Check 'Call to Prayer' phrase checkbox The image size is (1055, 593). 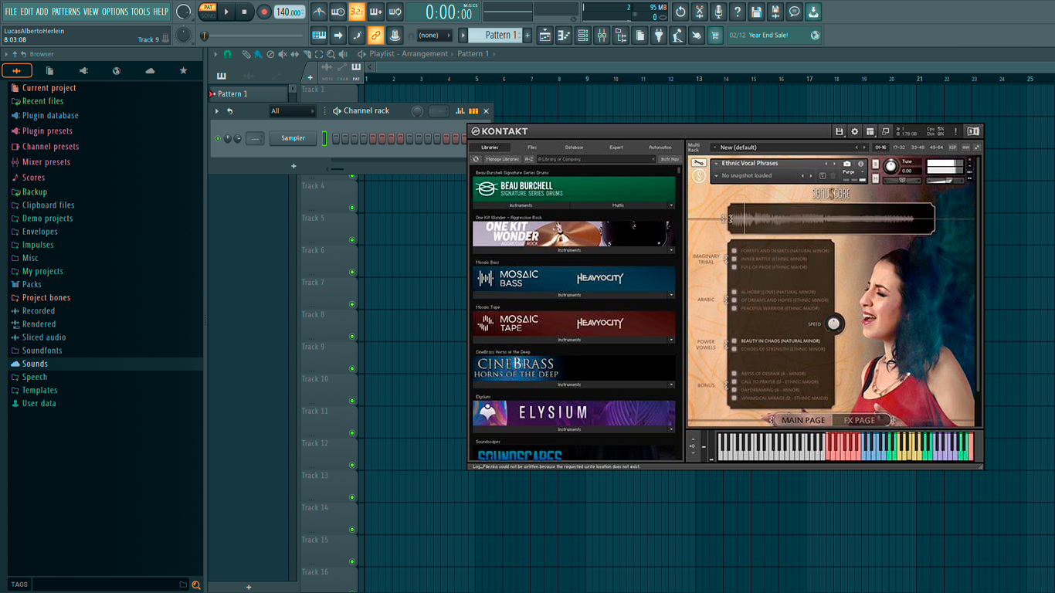point(734,381)
